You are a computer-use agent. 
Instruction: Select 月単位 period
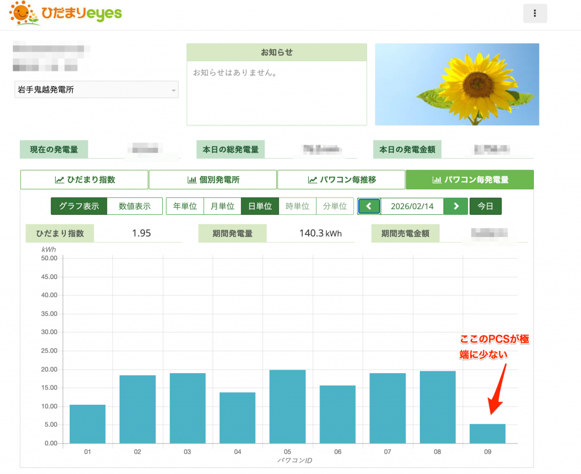pos(222,206)
